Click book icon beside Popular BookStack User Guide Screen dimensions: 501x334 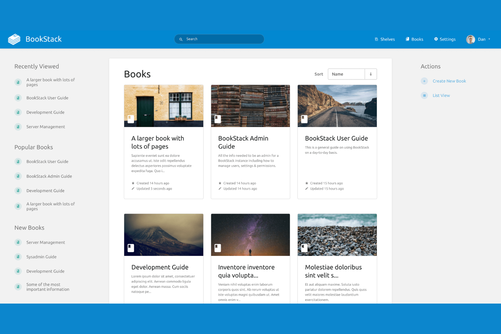(18, 162)
